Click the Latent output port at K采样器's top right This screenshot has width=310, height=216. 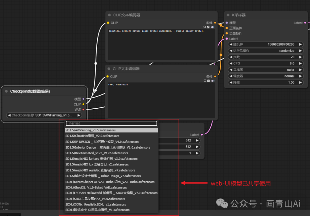pos(305,23)
